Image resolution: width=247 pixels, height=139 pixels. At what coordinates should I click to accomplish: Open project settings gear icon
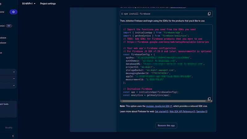point(13,12)
